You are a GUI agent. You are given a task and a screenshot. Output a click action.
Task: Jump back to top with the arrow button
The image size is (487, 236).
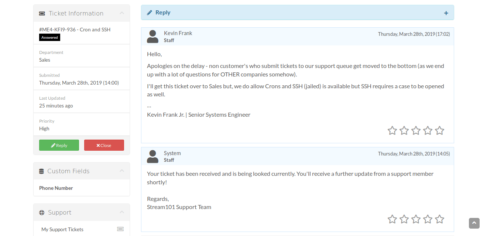474,223
